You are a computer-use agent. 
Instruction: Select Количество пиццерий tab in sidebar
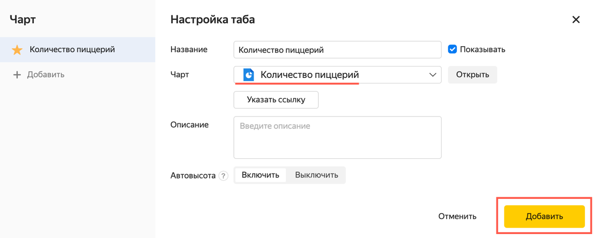pos(78,50)
